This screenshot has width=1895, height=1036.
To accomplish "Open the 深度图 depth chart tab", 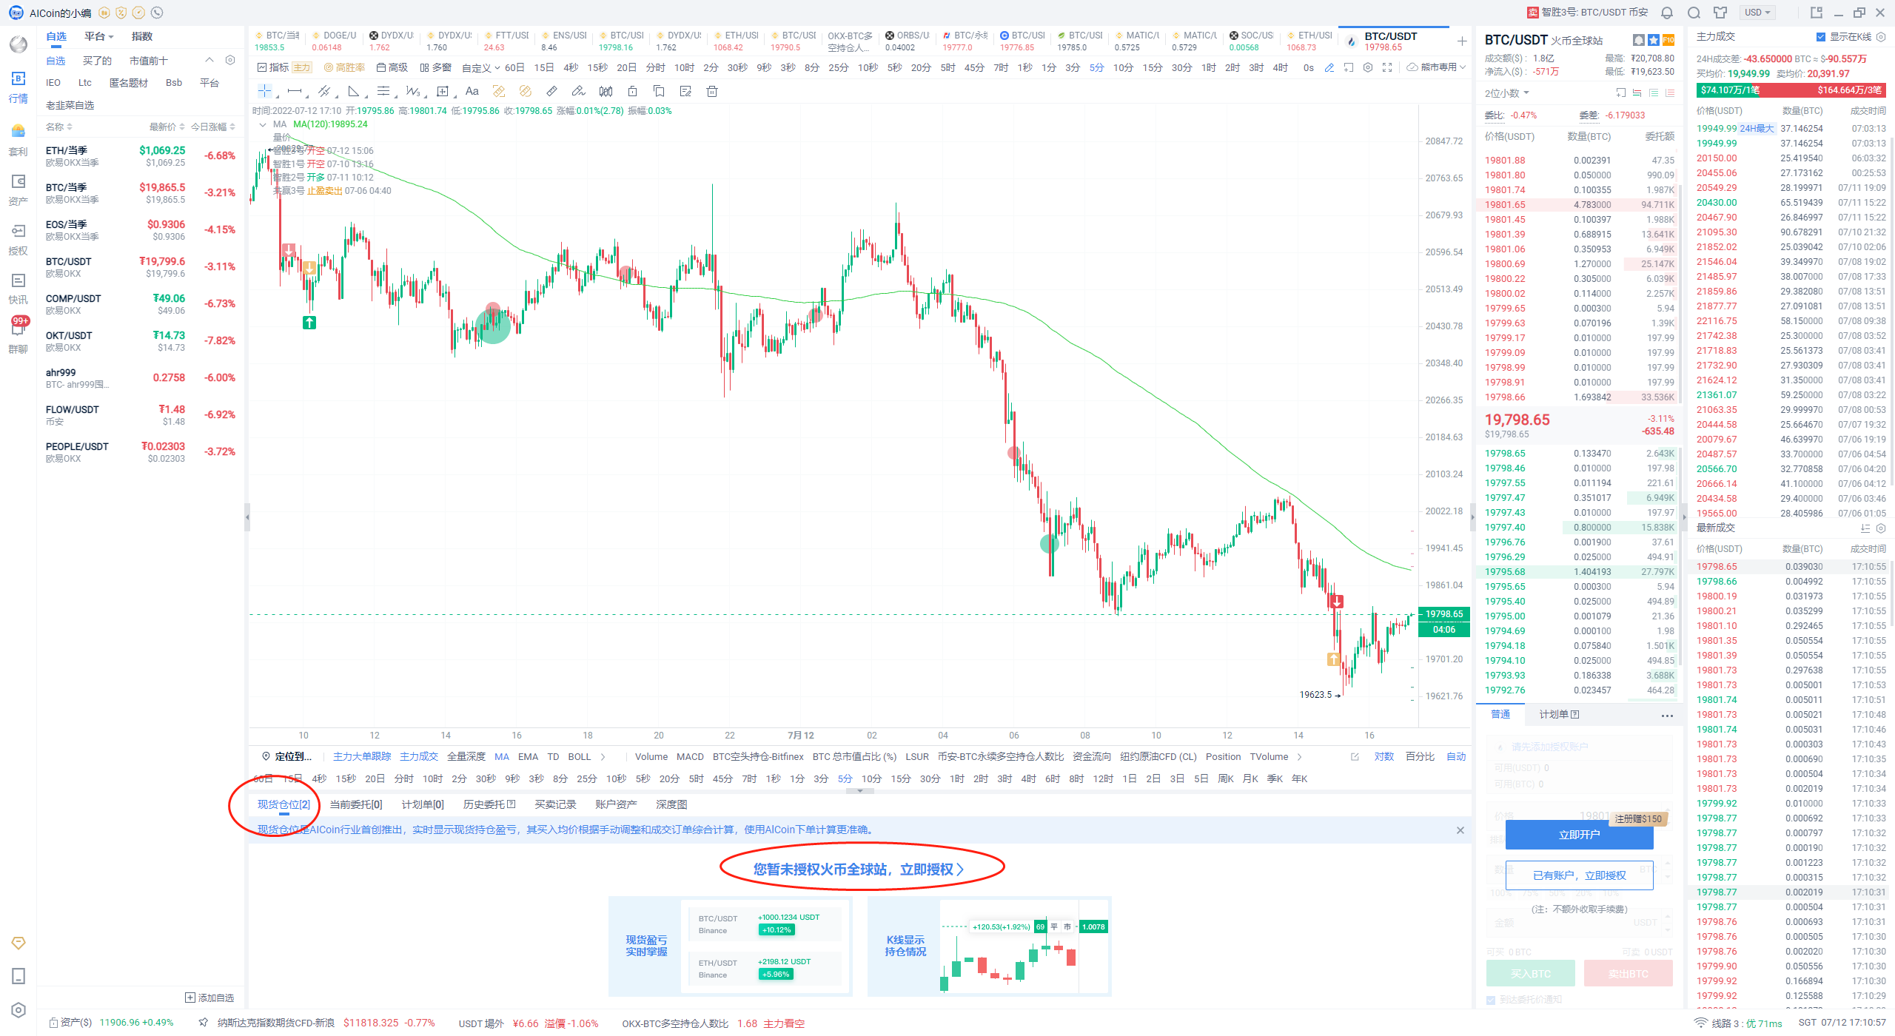I will pos(671,804).
